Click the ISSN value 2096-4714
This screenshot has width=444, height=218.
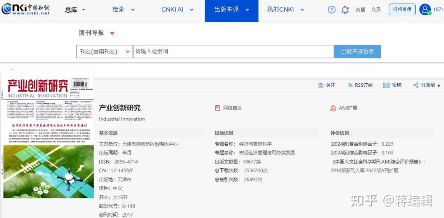(126, 162)
